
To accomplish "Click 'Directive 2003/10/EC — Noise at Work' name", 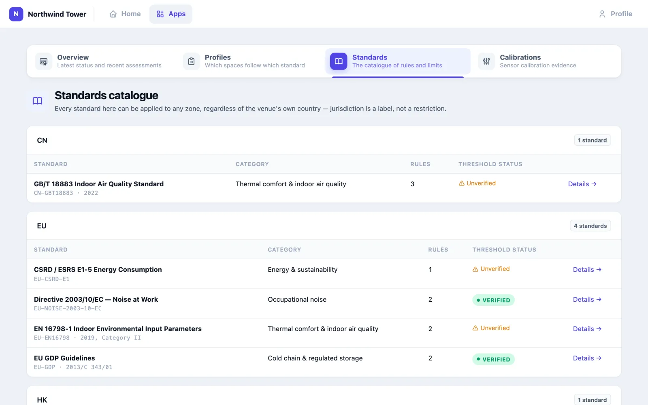I will [x=96, y=300].
